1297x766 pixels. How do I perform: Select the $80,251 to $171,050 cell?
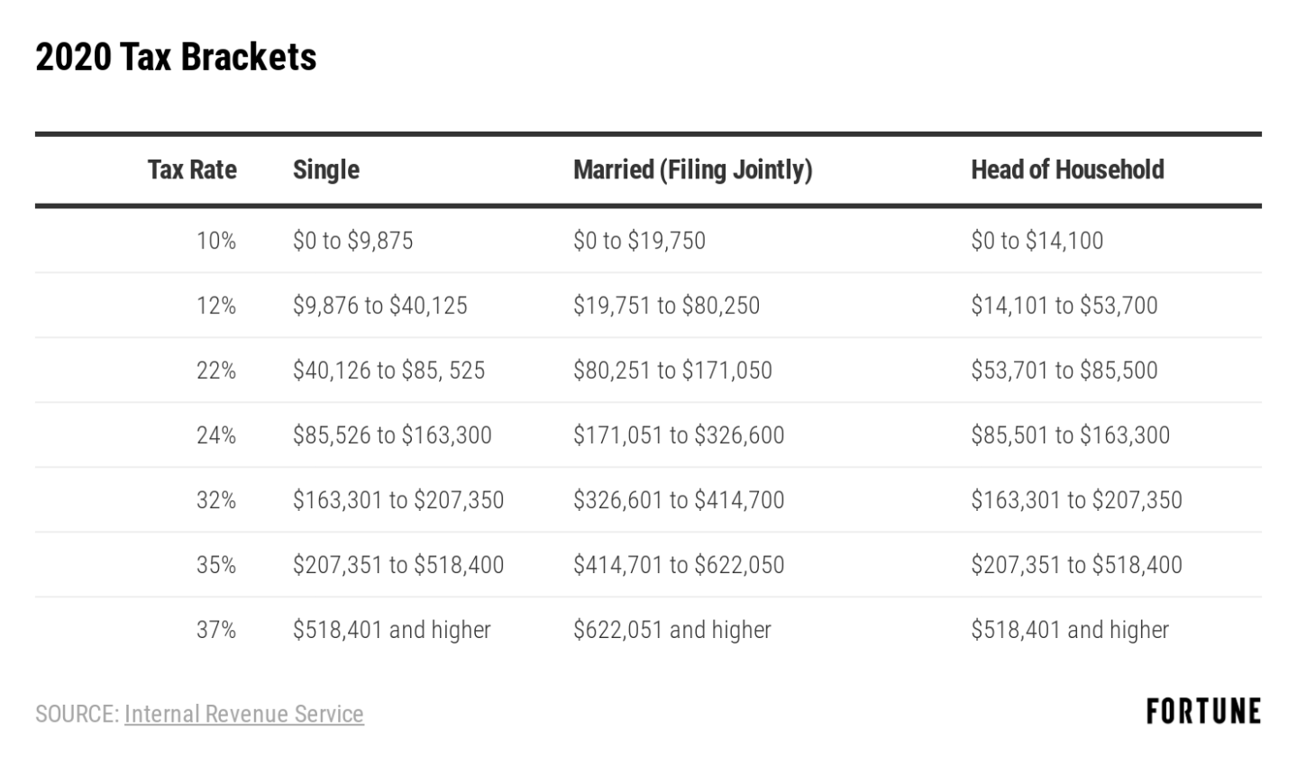click(x=672, y=370)
